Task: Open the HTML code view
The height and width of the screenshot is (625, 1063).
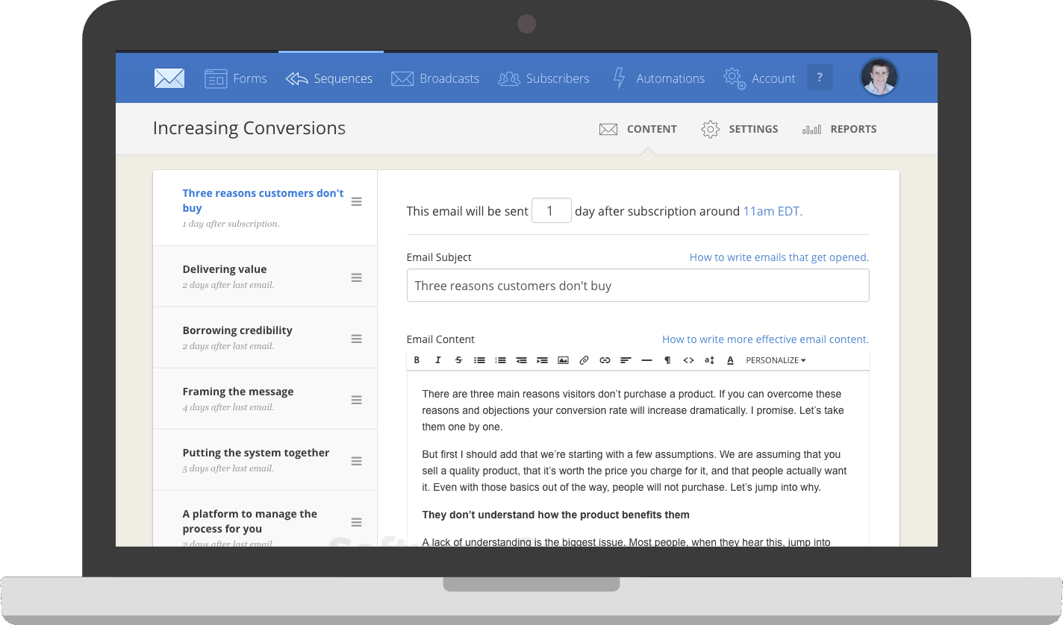Action: [688, 360]
